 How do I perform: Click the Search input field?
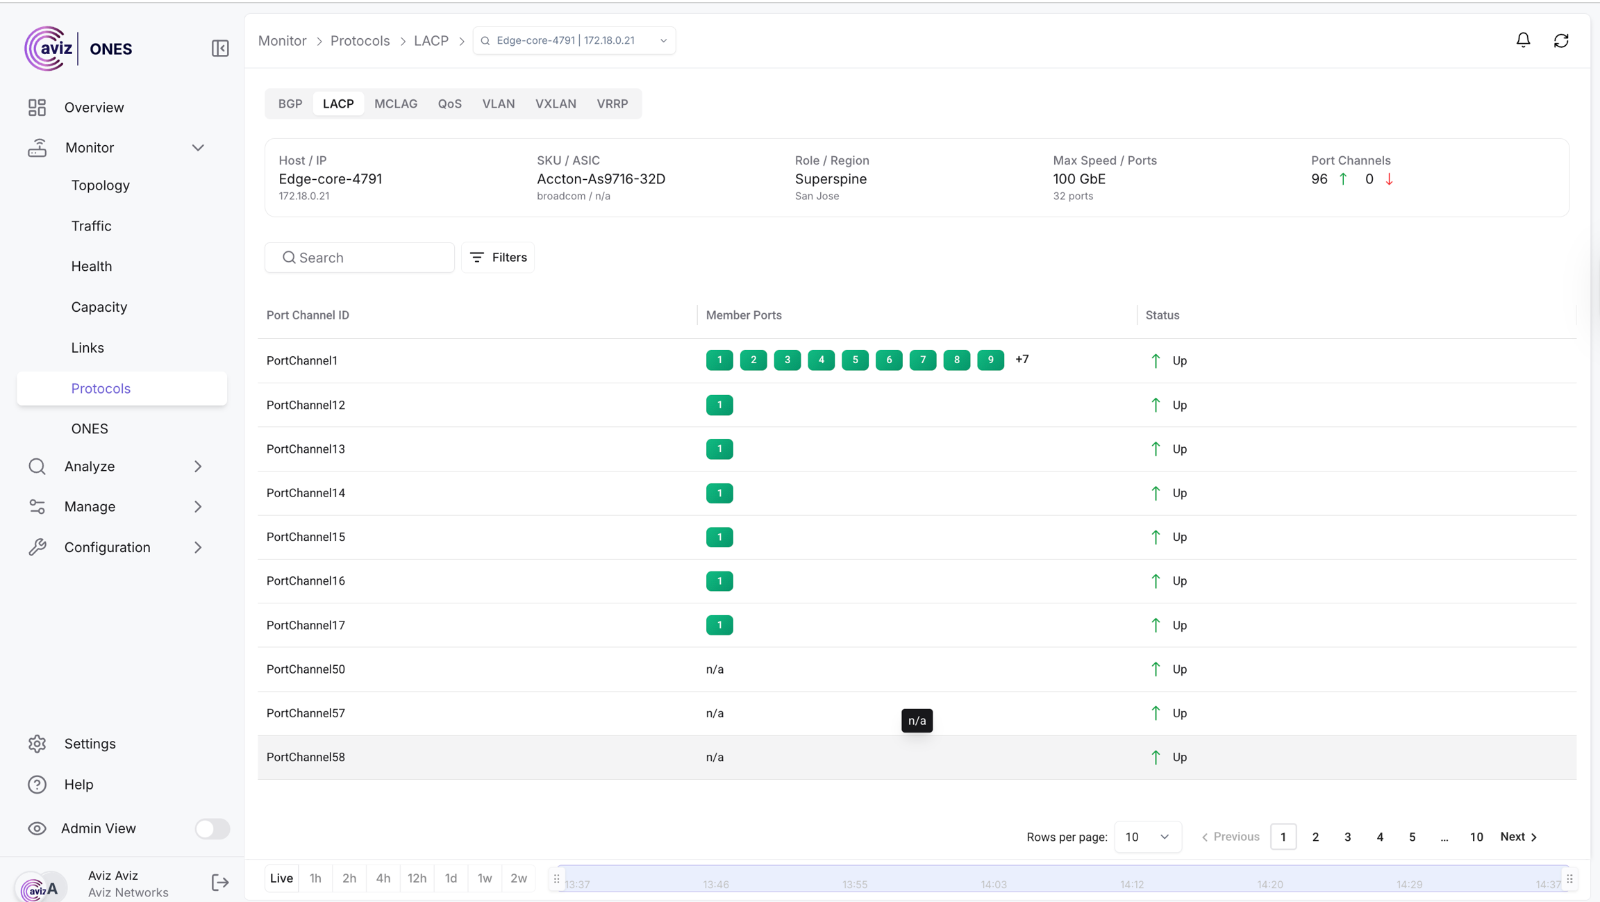click(x=360, y=258)
